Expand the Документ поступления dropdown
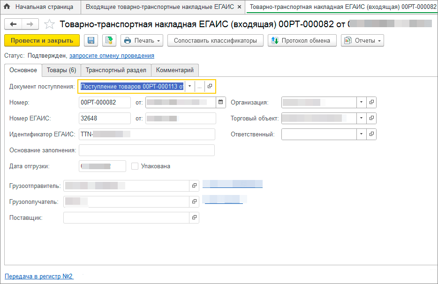The width and height of the screenshot is (438, 284). point(189,86)
